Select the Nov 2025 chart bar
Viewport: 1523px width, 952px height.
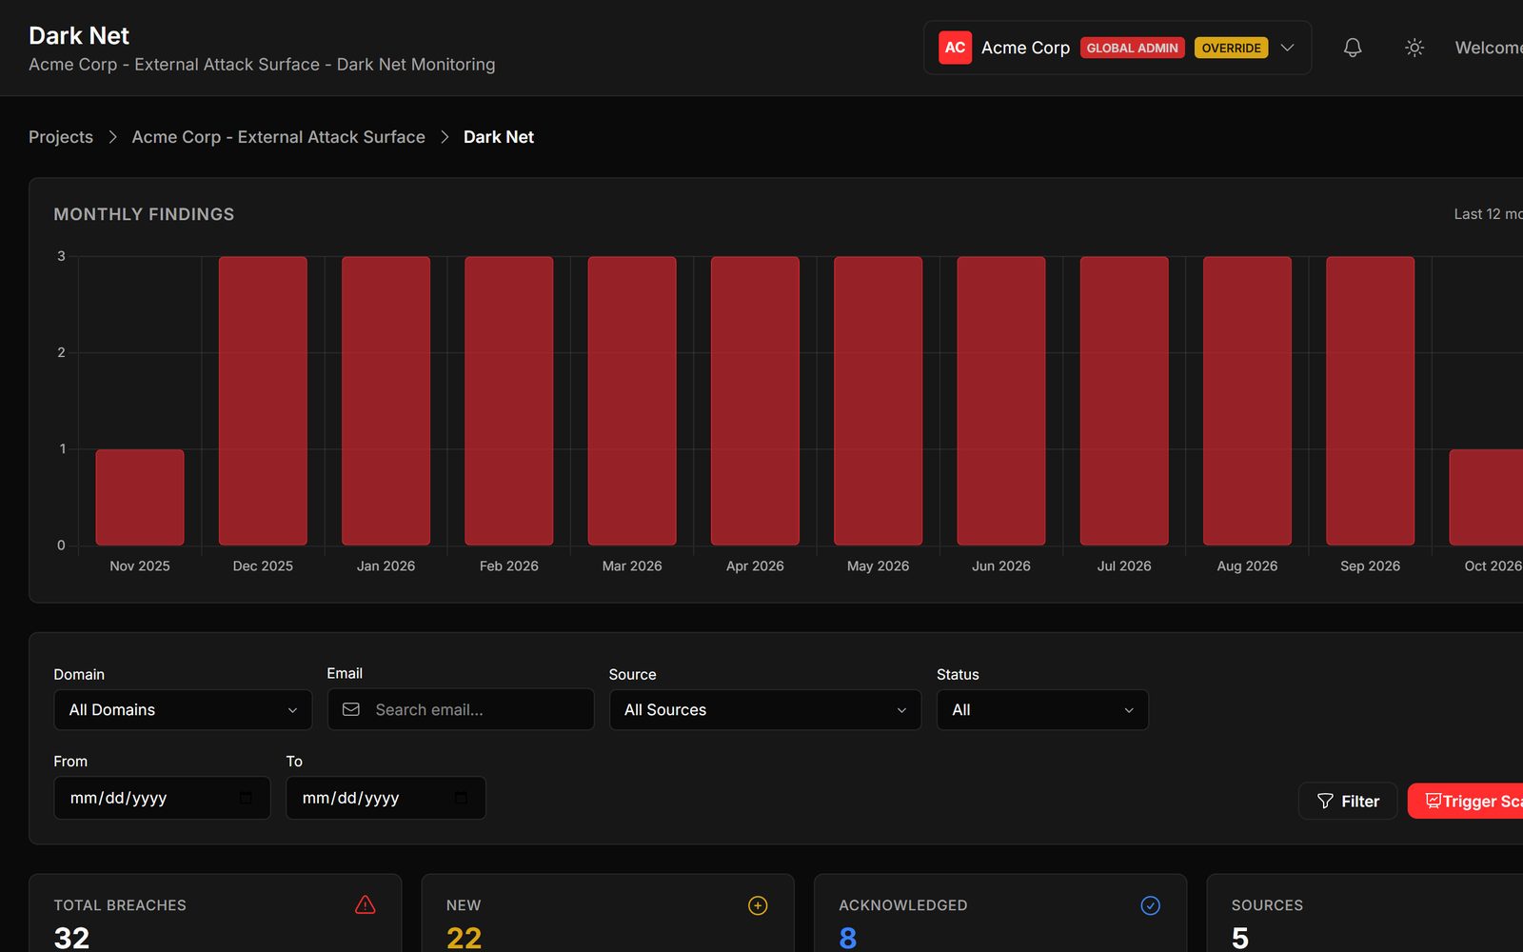tap(140, 497)
